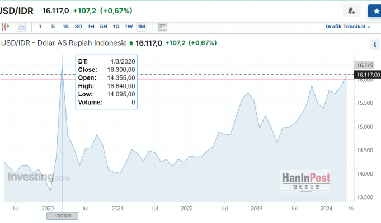Select the 5 minute interval

click(53, 26)
